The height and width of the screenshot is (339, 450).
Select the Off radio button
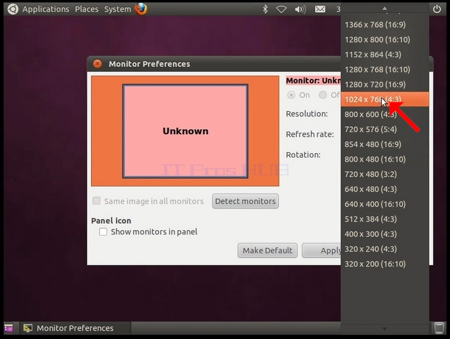[x=323, y=95]
